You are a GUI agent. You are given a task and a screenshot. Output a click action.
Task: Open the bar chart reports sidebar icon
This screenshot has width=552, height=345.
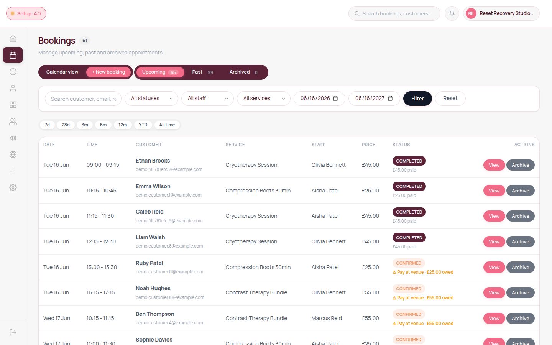pos(13,171)
